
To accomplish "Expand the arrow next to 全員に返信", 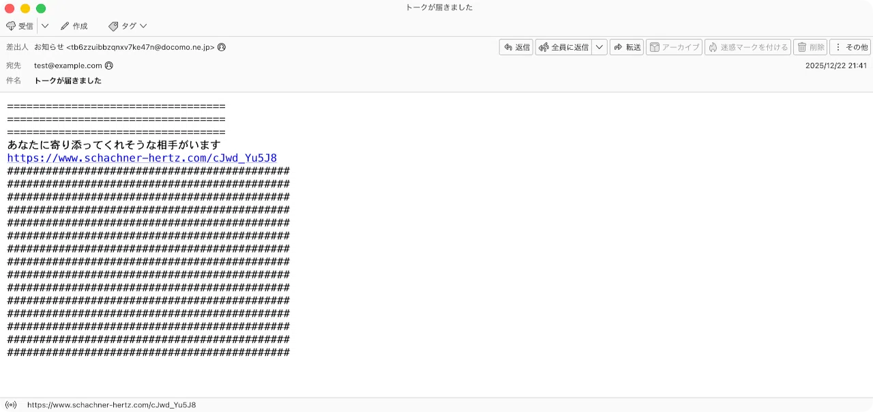I will click(x=600, y=47).
